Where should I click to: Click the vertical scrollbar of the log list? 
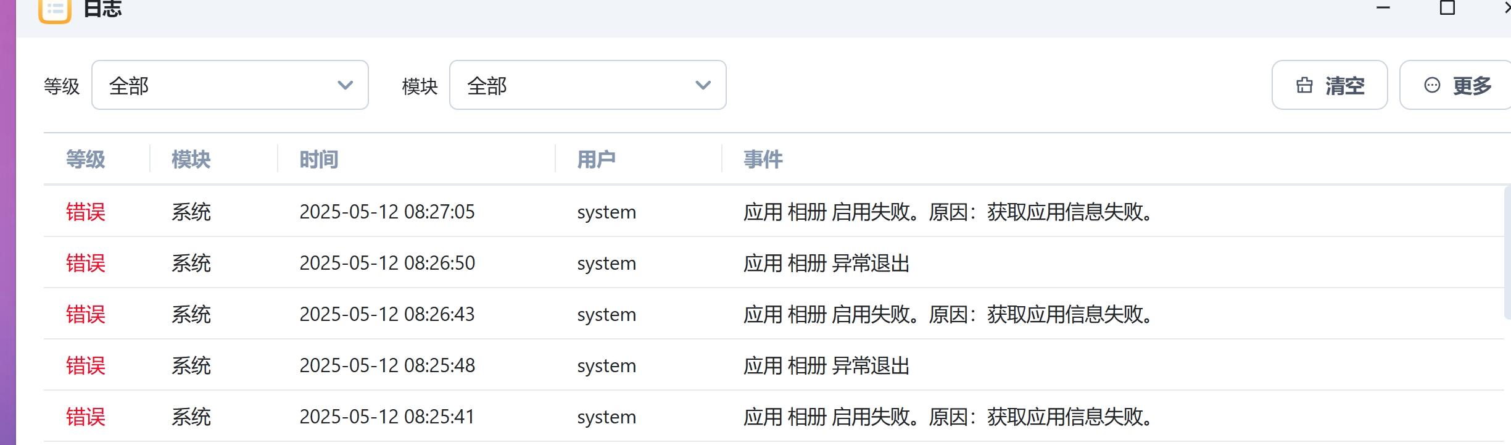coord(1507,253)
